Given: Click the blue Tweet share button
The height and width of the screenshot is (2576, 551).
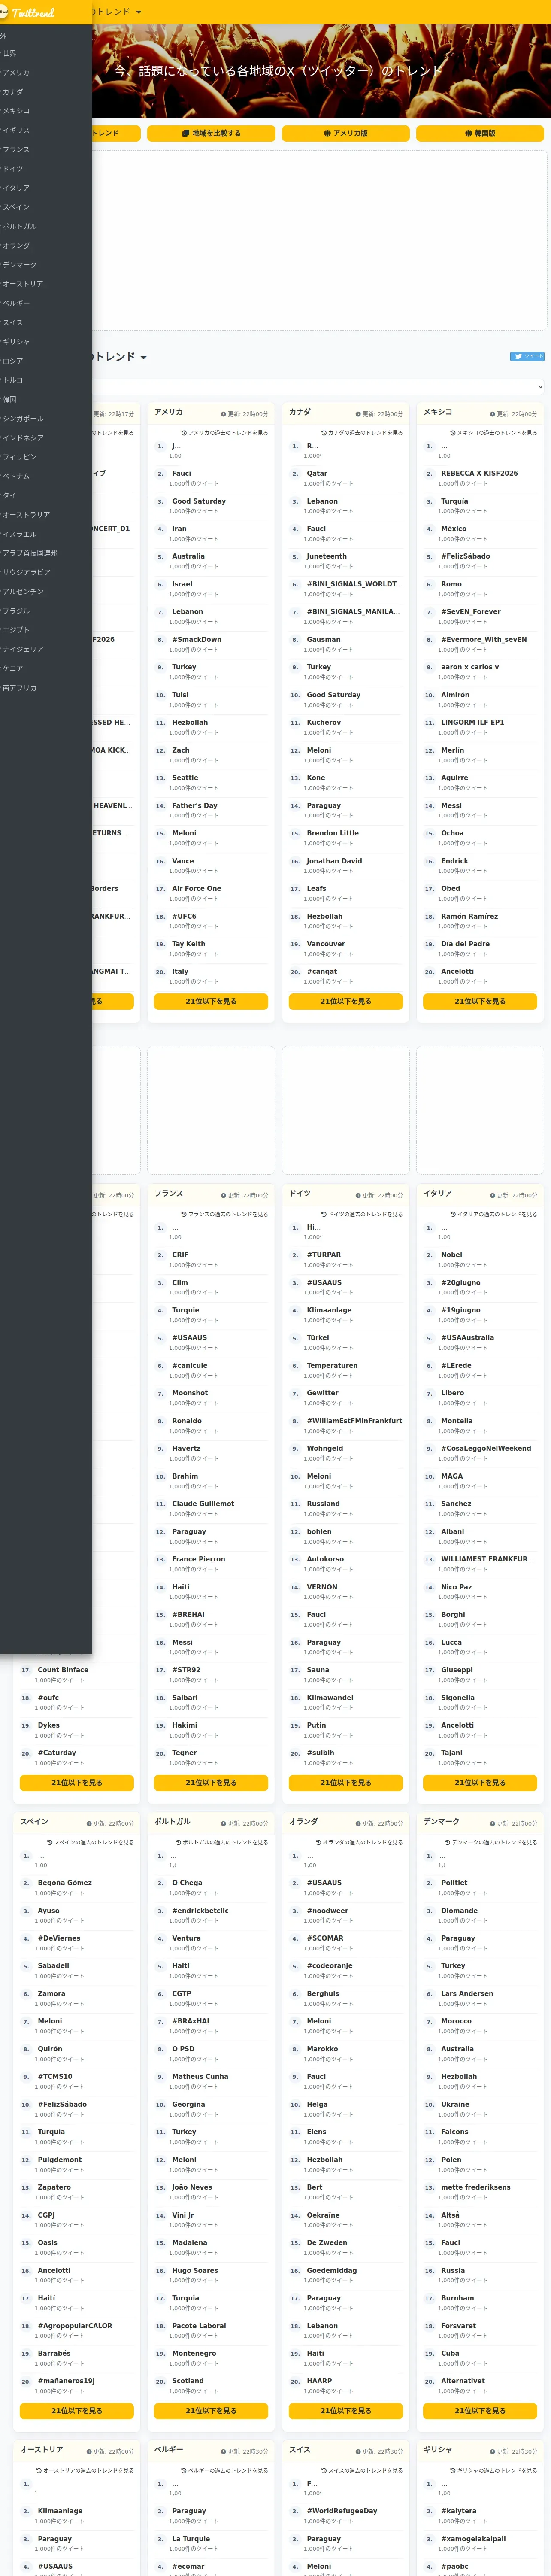Looking at the screenshot, I should [527, 356].
